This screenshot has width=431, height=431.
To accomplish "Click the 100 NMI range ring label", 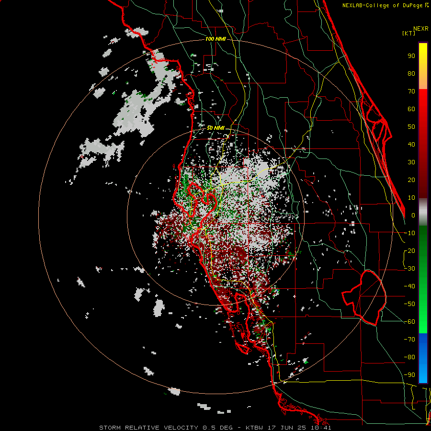I will tap(215, 39).
